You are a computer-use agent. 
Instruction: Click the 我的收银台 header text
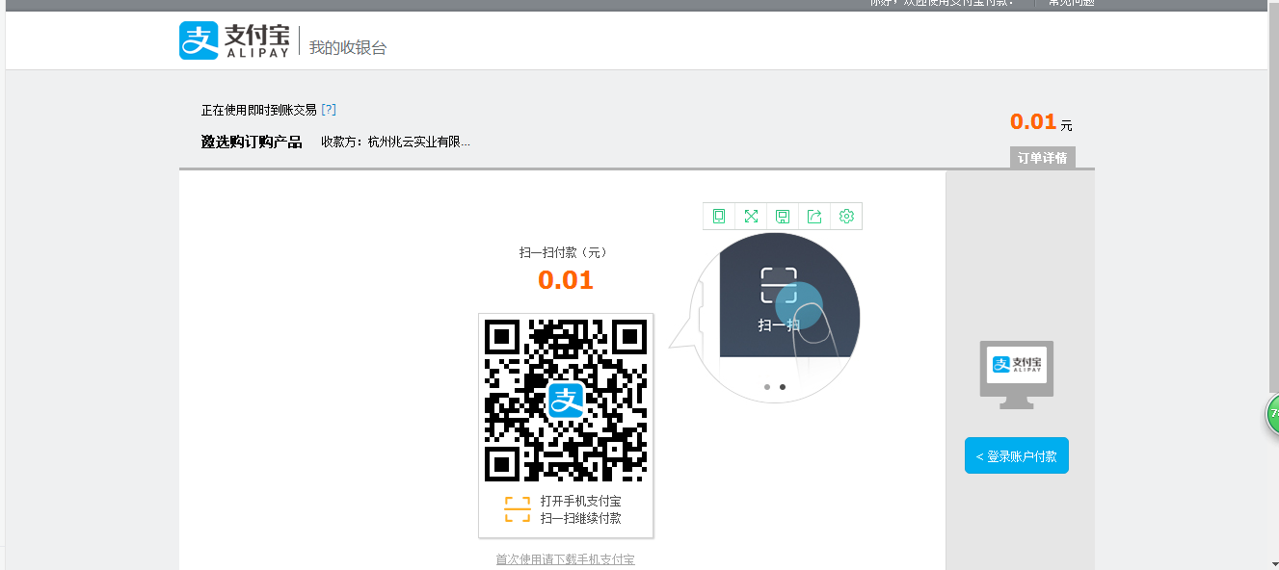point(348,47)
